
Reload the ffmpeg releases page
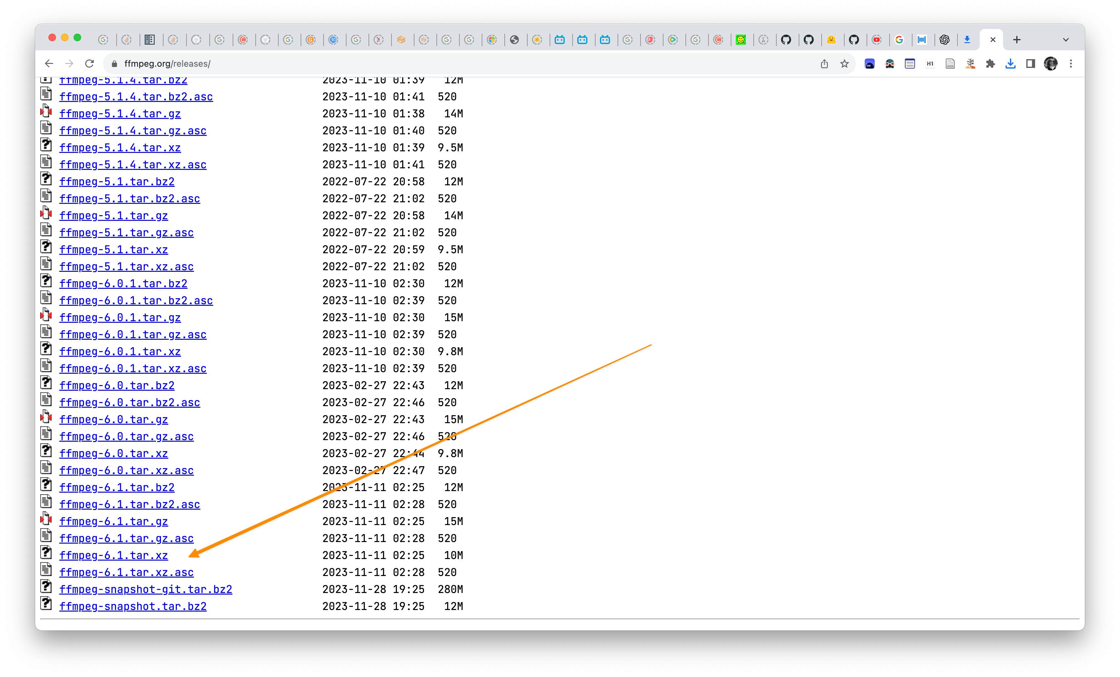pyautogui.click(x=90, y=64)
